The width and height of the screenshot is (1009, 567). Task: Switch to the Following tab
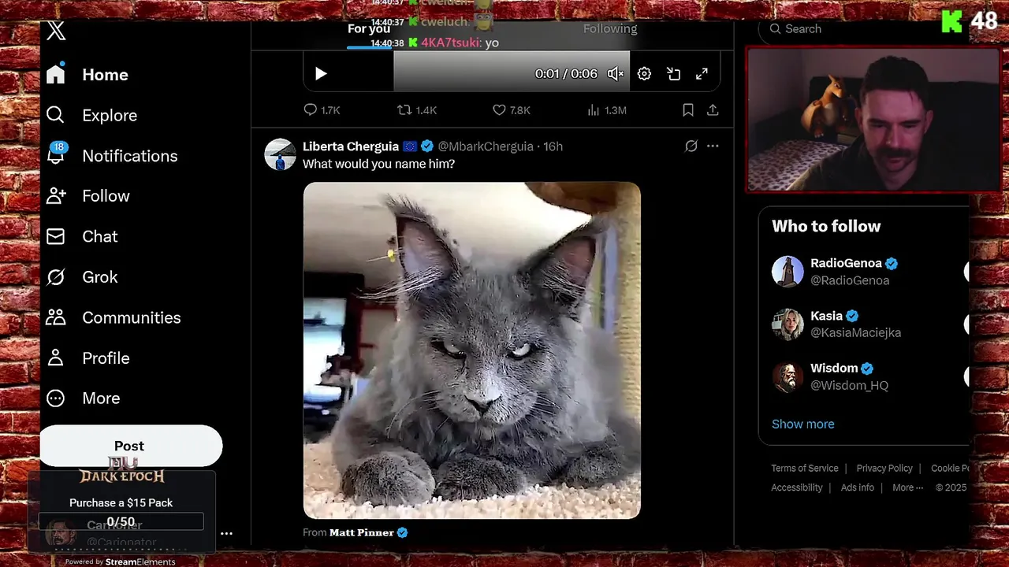pyautogui.click(x=610, y=29)
